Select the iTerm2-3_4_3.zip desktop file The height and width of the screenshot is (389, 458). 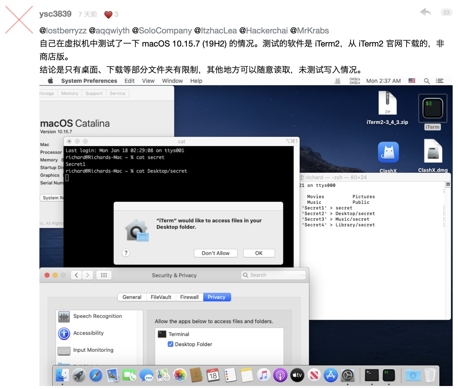point(387,108)
